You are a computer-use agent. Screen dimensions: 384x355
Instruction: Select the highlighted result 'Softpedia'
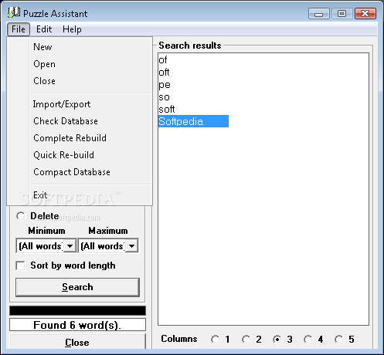coord(193,121)
